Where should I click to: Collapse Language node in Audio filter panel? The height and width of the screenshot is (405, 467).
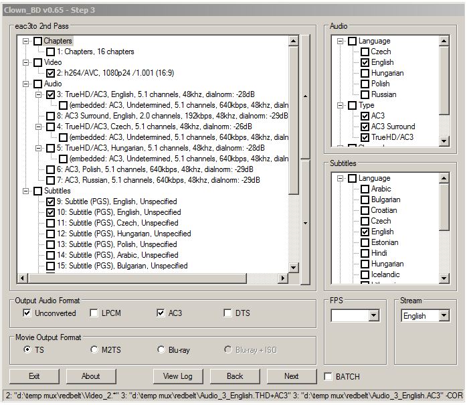pyautogui.click(x=340, y=41)
